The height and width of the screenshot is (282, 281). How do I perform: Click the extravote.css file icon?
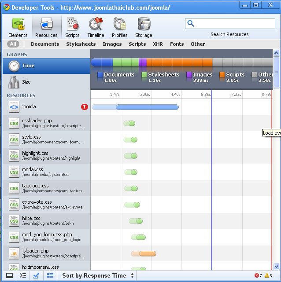click(x=14, y=205)
